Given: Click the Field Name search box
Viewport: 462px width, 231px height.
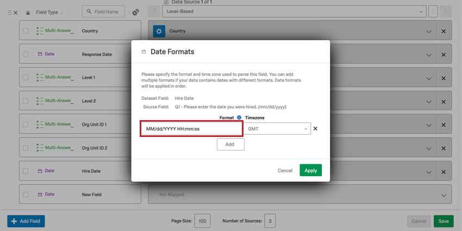Looking at the screenshot, I should pos(103,12).
